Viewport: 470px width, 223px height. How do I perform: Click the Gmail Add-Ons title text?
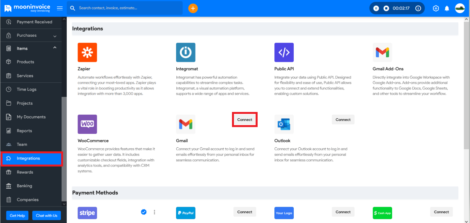(388, 69)
